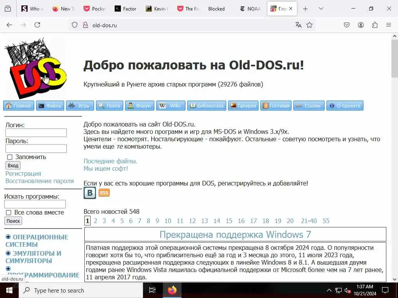The image size is (398, 298).
Task: Open the Firefox account icon
Action: (361, 25)
